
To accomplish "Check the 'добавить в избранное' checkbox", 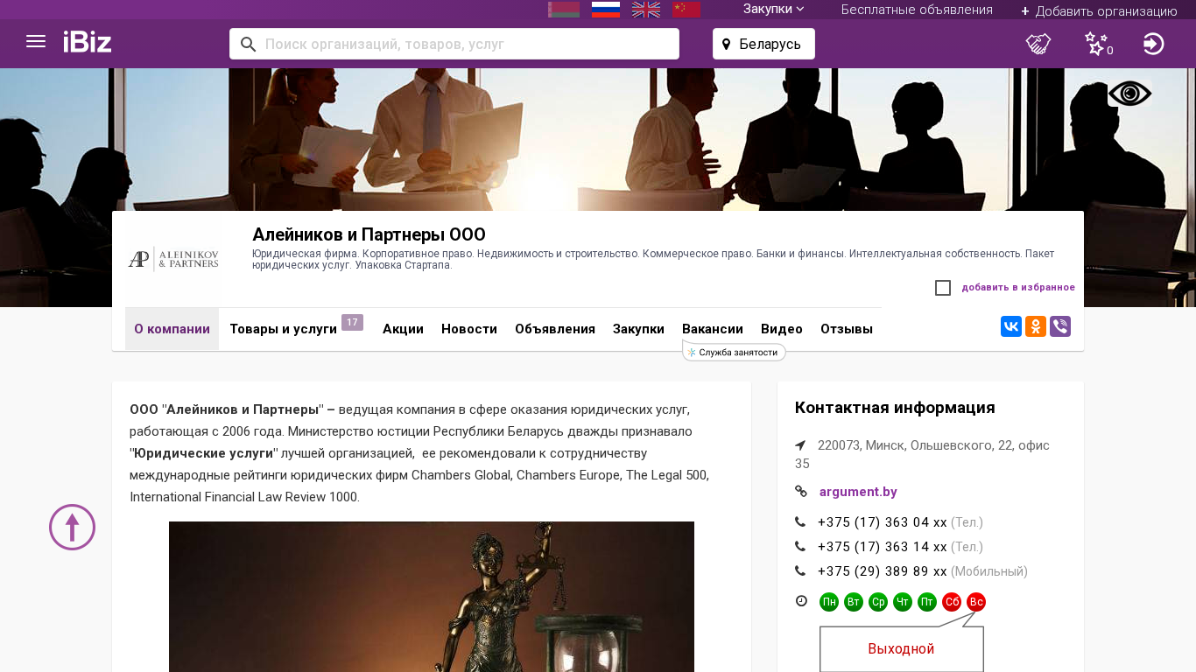I will 943,288.
